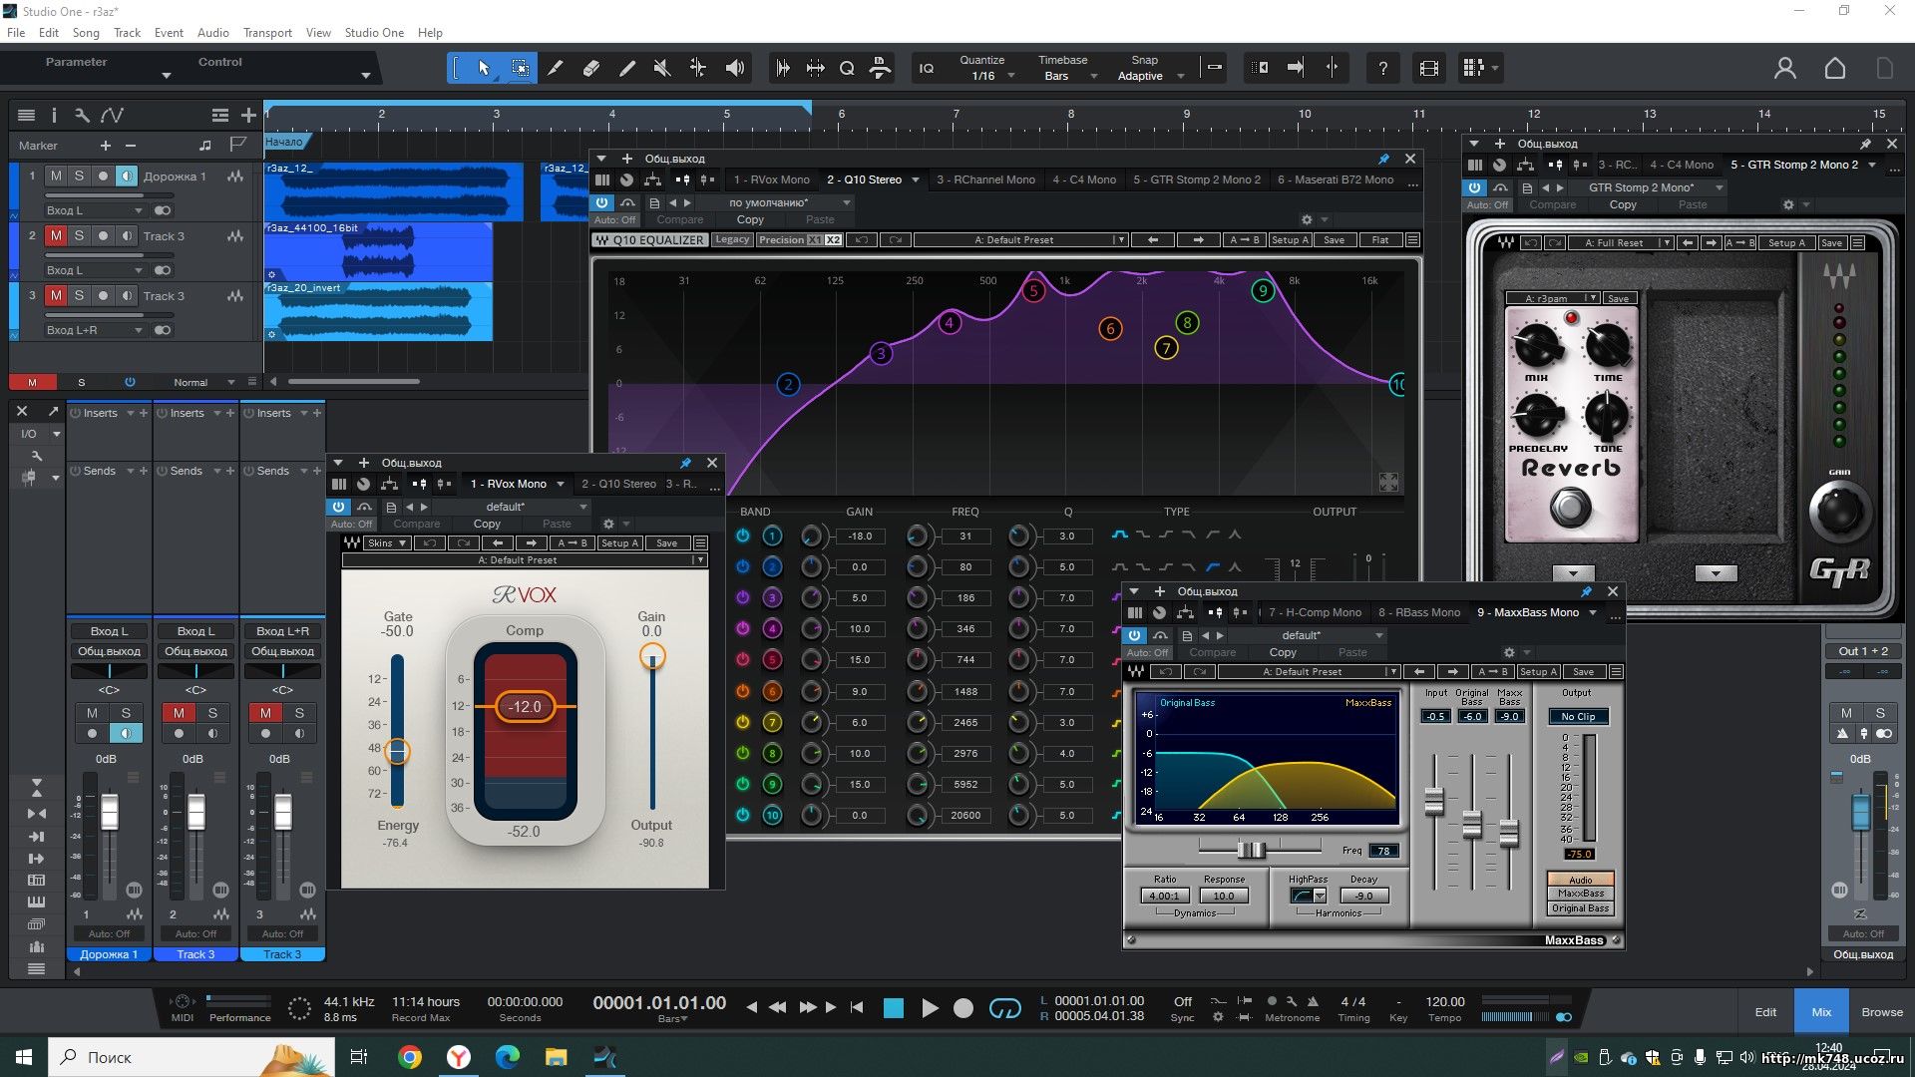Viewport: 1915px width, 1077px height.
Task: Toggle Q10 band 10 power button
Action: [742, 815]
